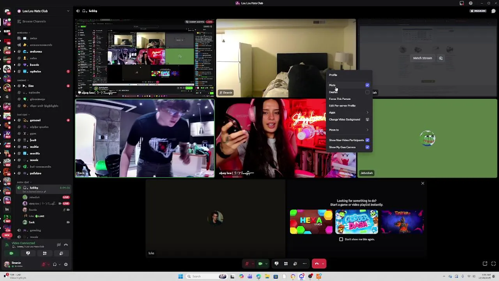
Task: Open the 'G' server icon
Action: 7,97
